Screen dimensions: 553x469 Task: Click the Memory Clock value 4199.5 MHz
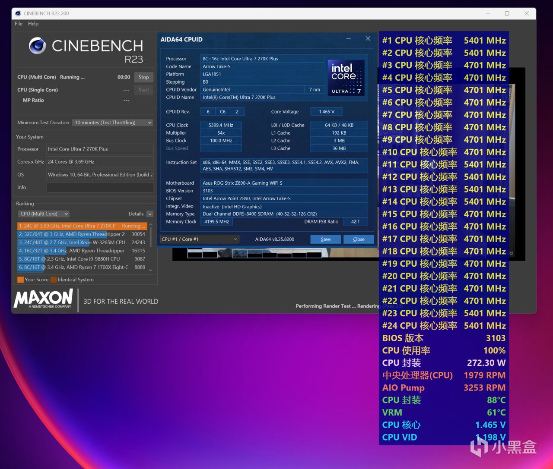[x=216, y=222]
